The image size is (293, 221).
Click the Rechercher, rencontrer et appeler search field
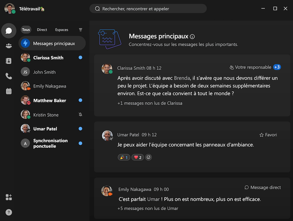click(x=148, y=9)
